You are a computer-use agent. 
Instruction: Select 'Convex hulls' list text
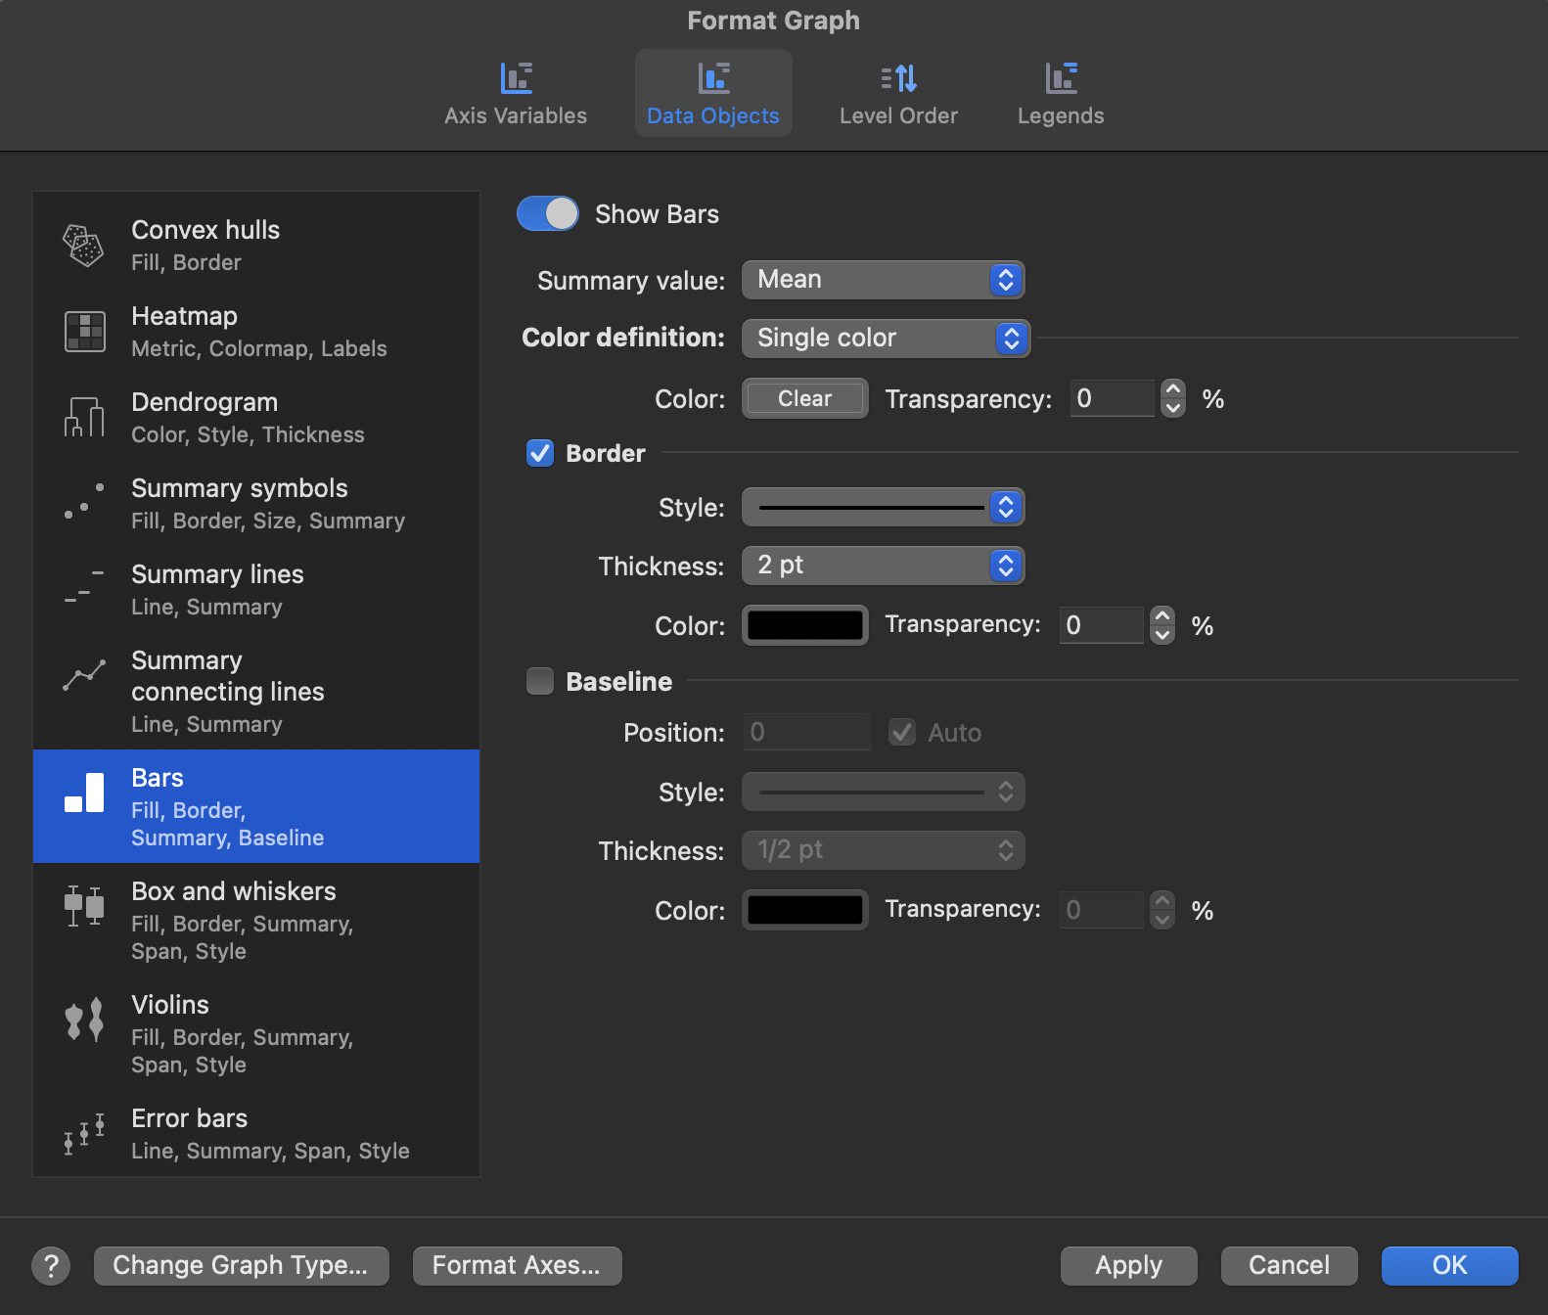205,230
